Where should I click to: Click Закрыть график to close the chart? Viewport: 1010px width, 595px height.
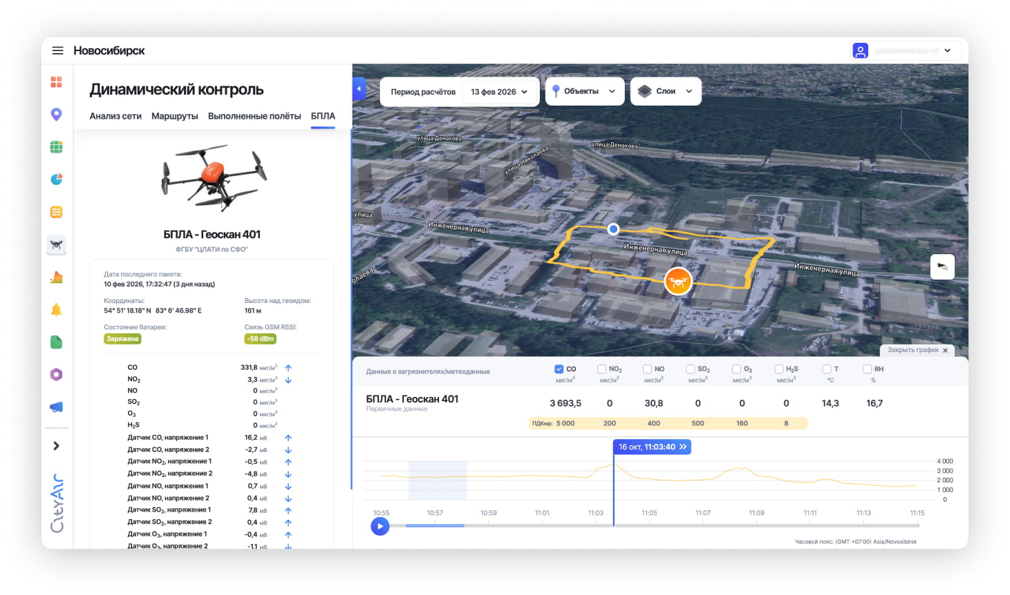coord(917,350)
